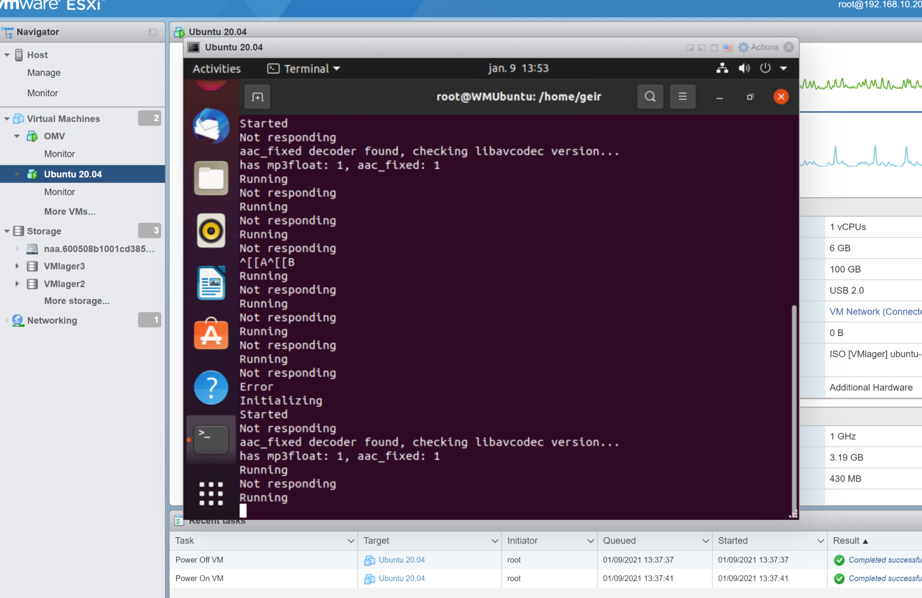Click the Networking globe icon
922x598 pixels.
click(x=18, y=321)
